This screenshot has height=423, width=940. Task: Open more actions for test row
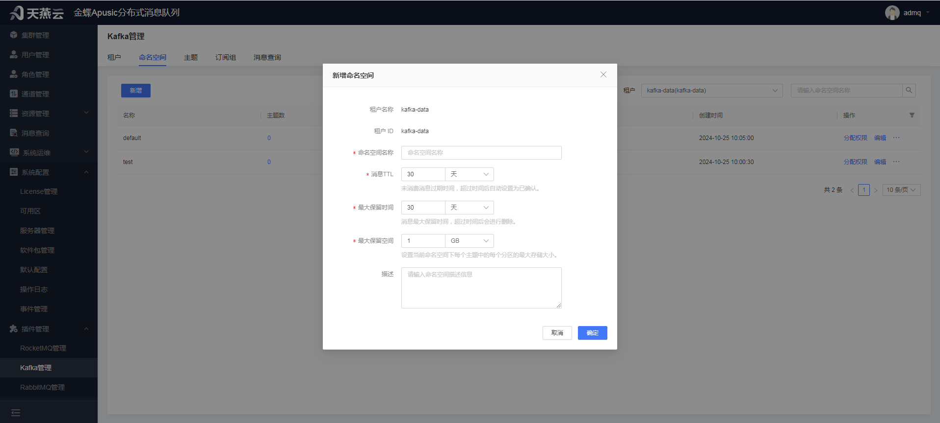click(896, 162)
